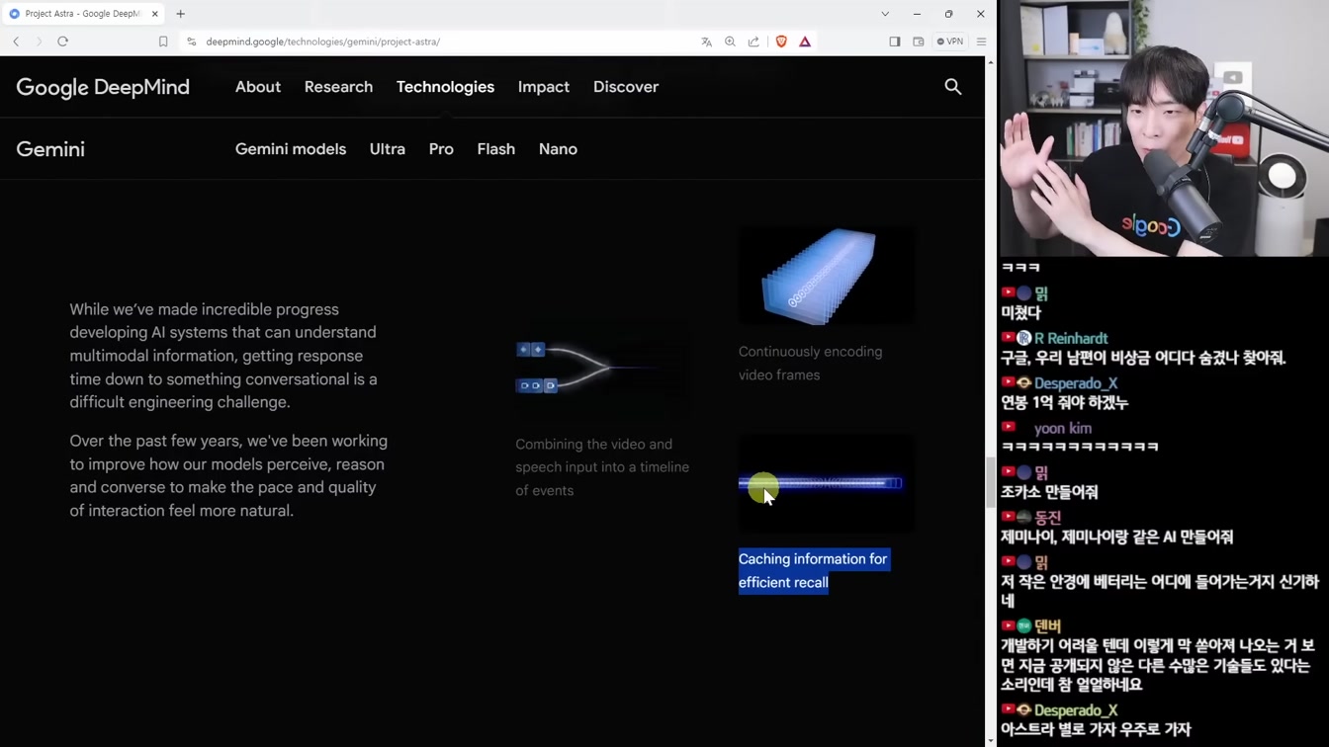This screenshot has width=1329, height=747.
Task: Click chat username 텐버
Action: click(x=1048, y=625)
